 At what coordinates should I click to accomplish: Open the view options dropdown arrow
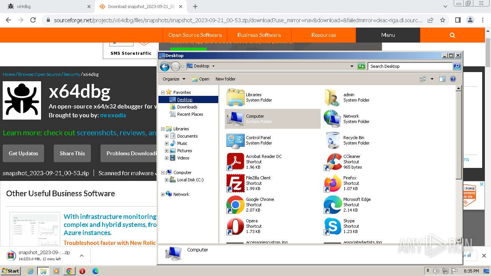(432, 79)
